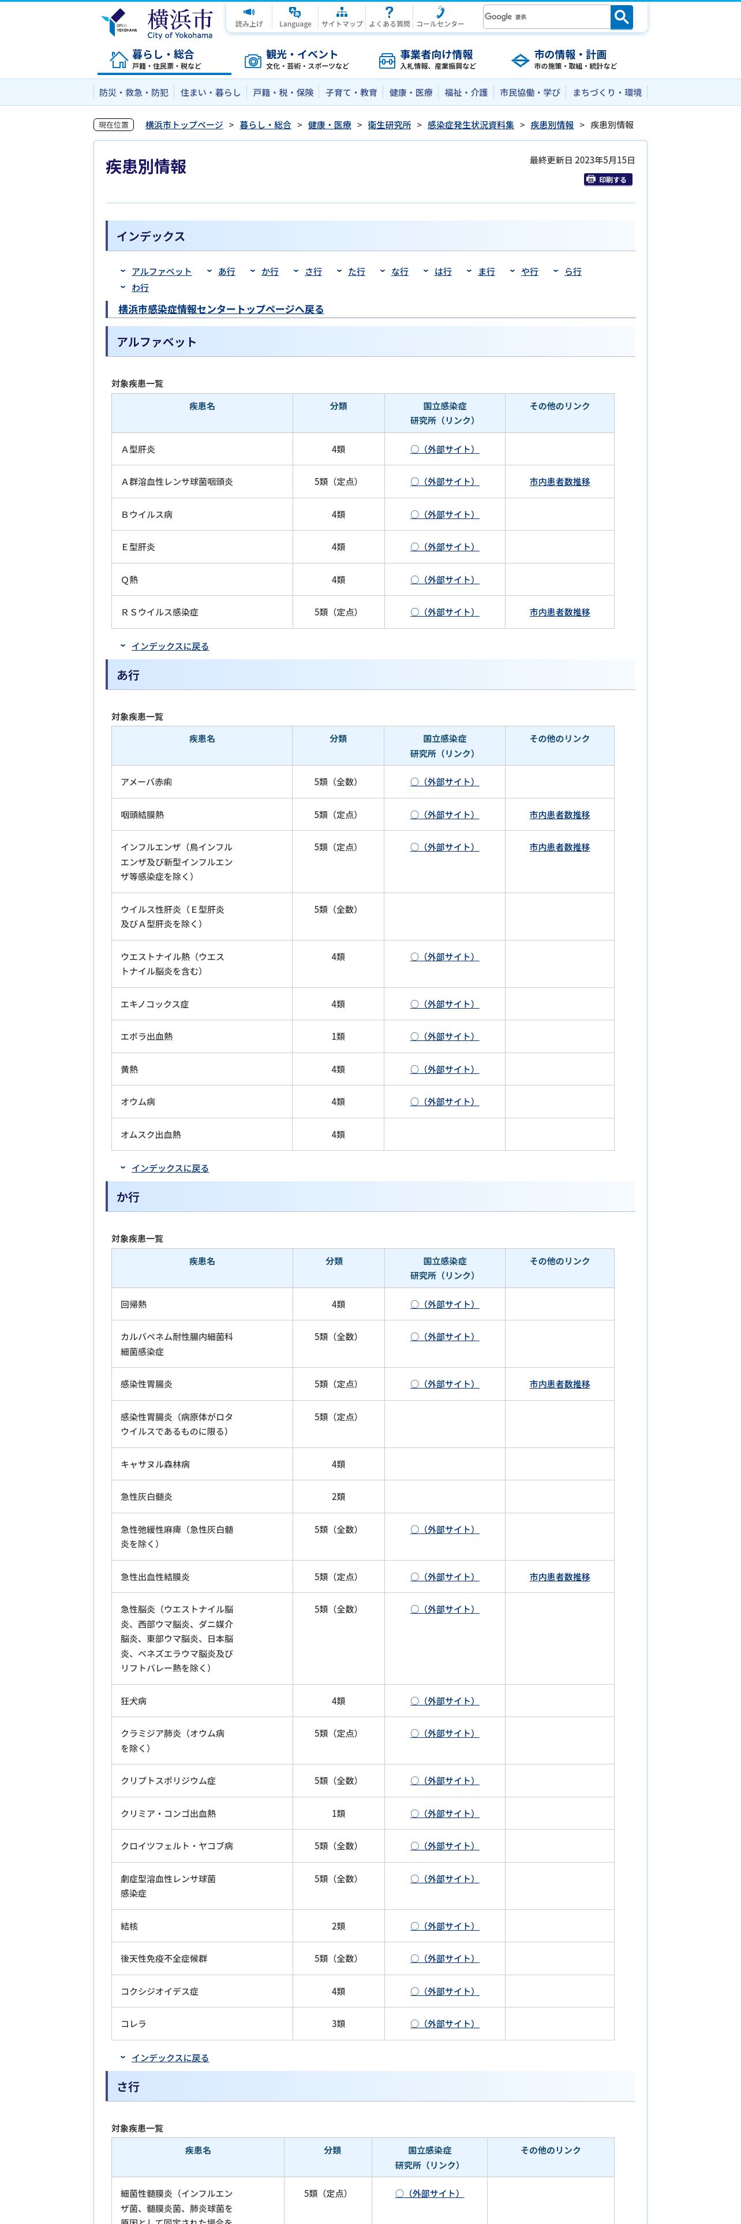The width and height of the screenshot is (741, 2224).
Task: Select 2類 classification for 急性灰白髄炎
Action: [338, 1497]
